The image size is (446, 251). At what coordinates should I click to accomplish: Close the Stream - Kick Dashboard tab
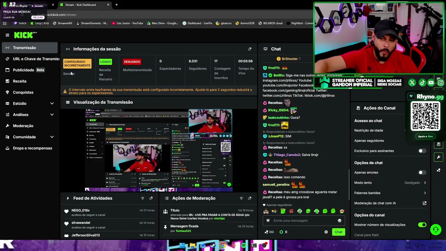tap(108, 5)
